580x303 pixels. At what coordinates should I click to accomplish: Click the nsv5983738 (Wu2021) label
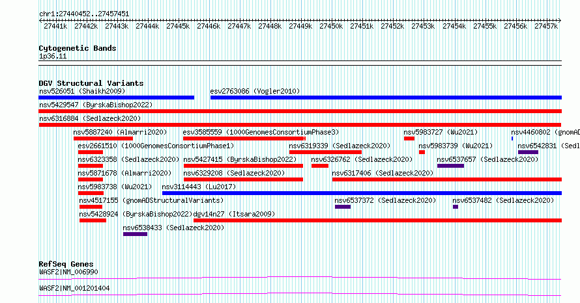point(115,187)
